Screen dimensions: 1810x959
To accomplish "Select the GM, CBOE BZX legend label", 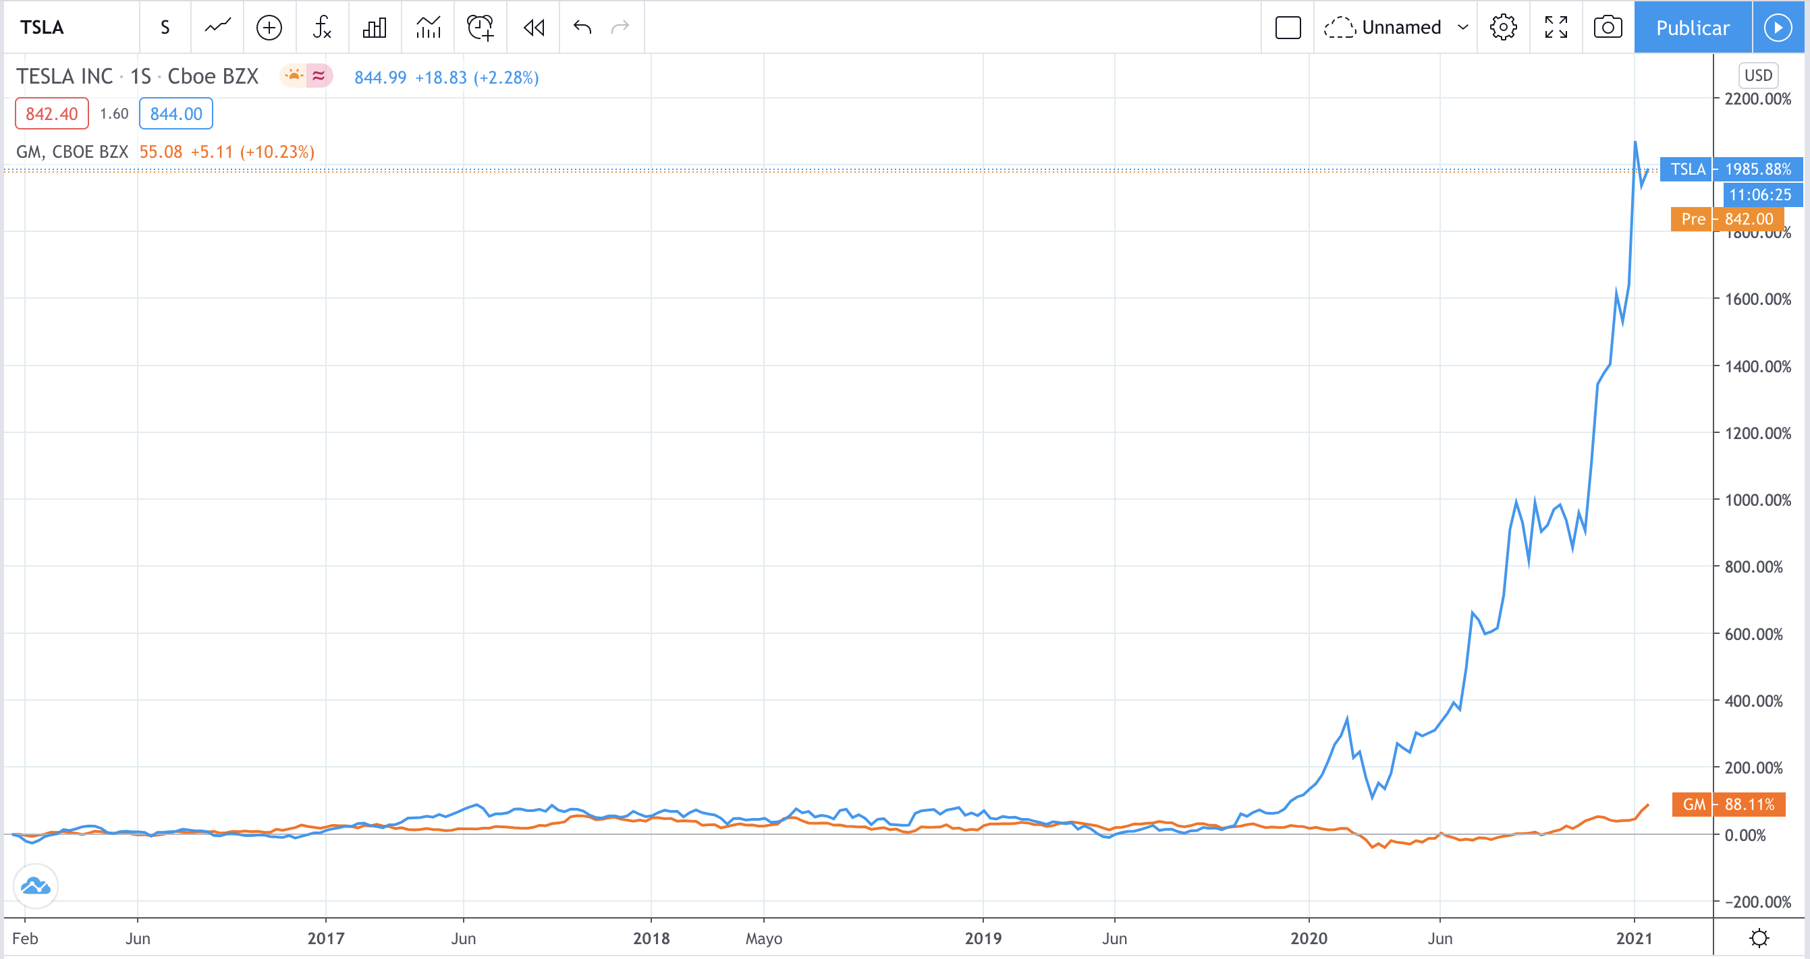I will click(72, 152).
